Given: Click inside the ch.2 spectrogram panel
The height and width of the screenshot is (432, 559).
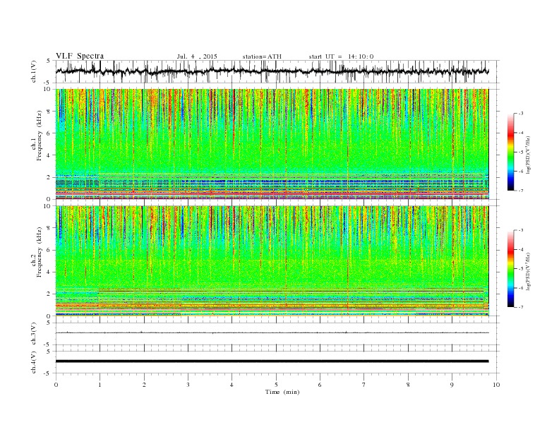Looking at the screenshot, I should click(x=272, y=261).
